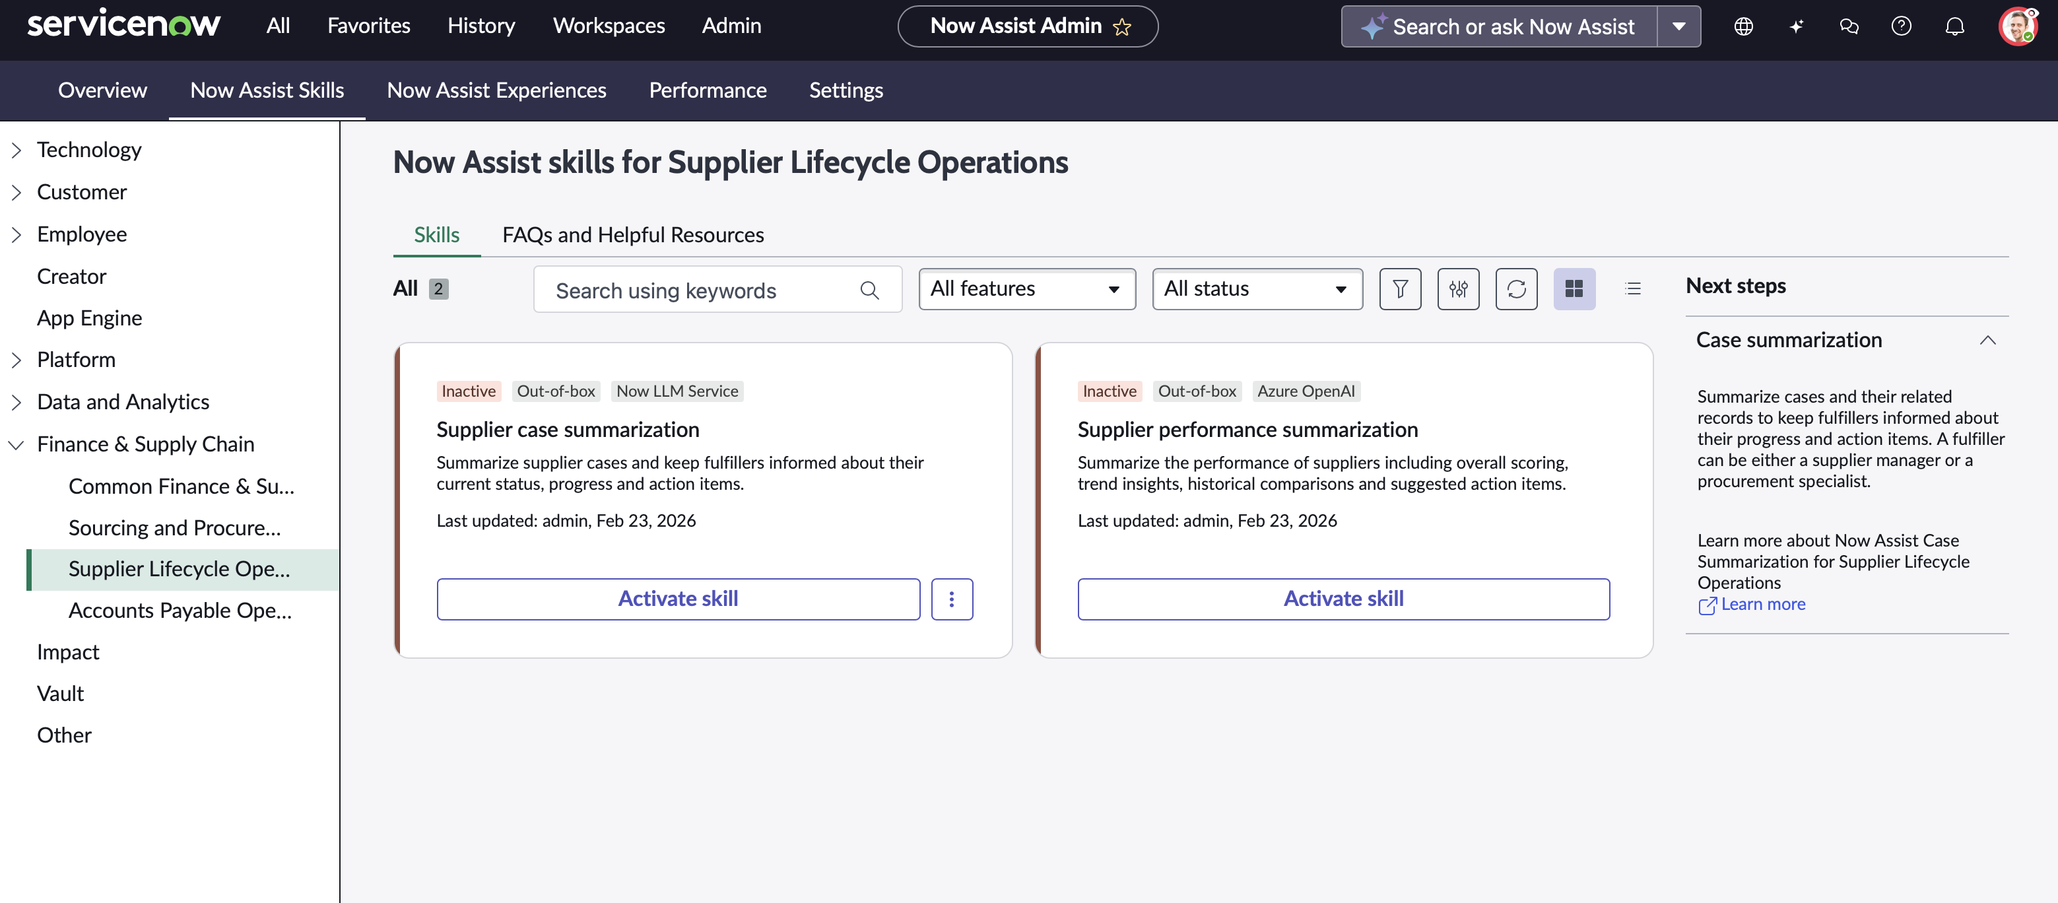Image resolution: width=2058 pixels, height=903 pixels.
Task: Switch to list view
Action: point(1632,288)
